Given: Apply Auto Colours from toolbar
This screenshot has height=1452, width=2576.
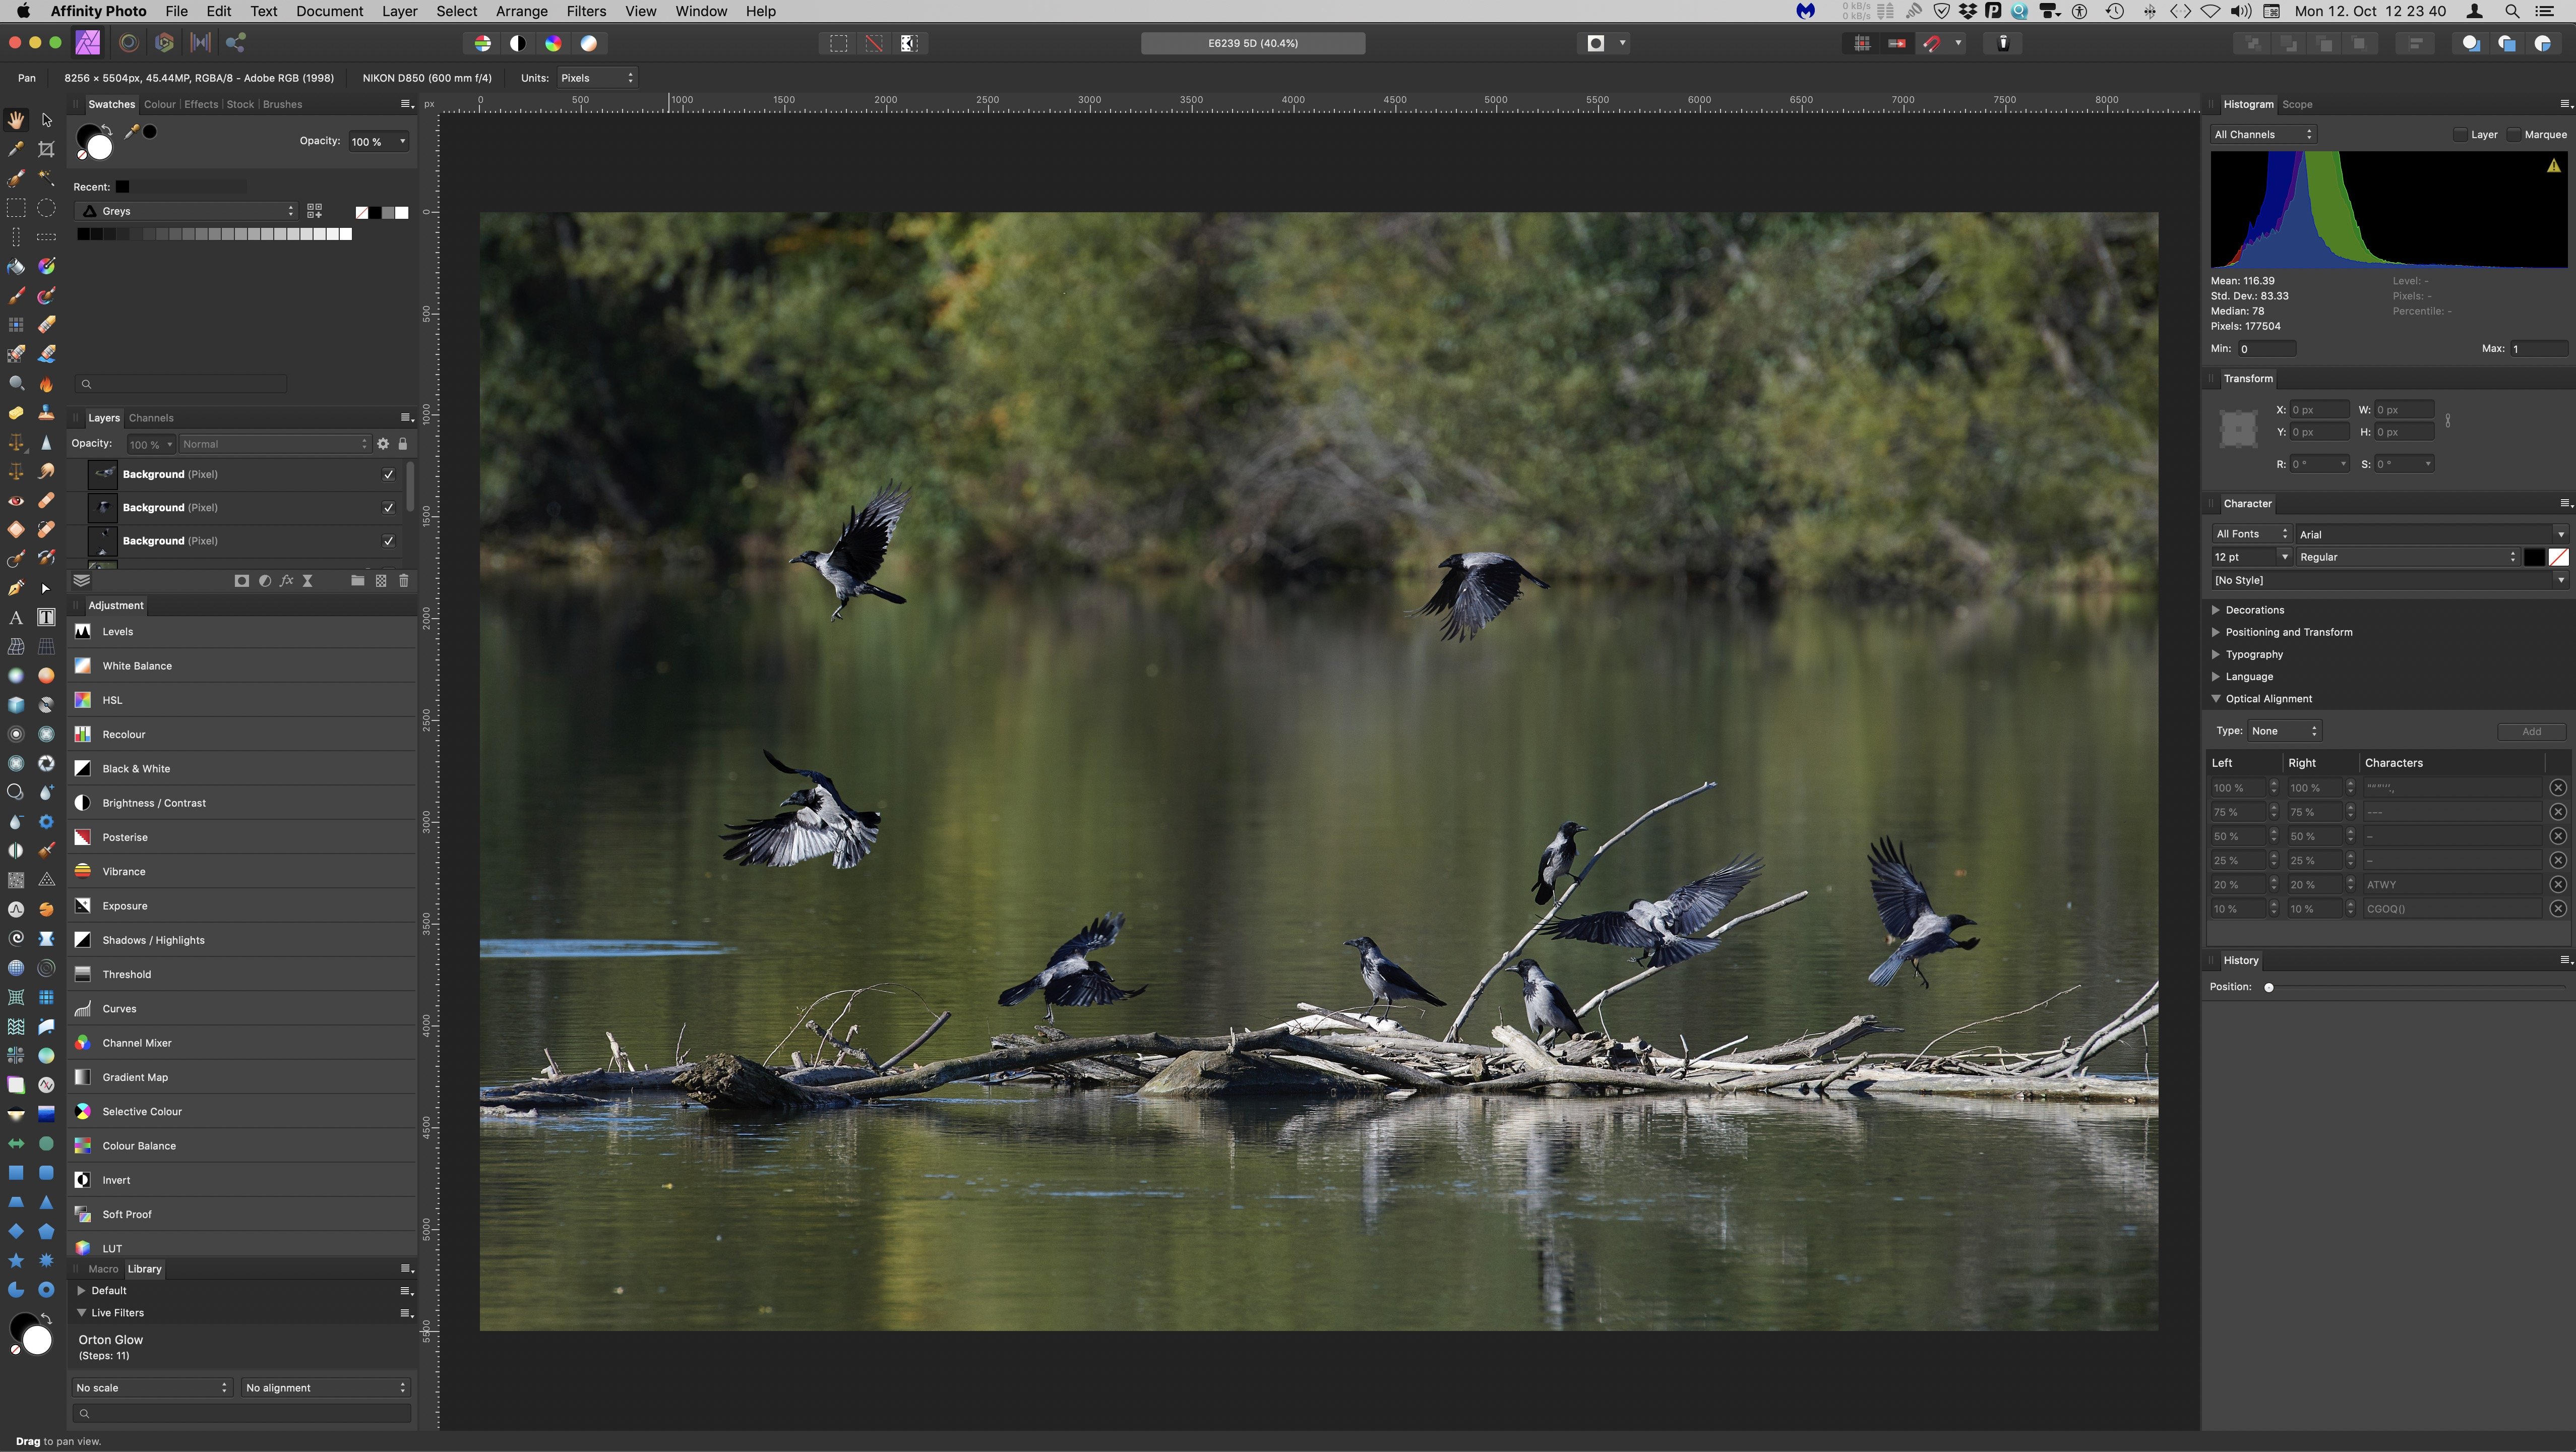Looking at the screenshot, I should tap(553, 43).
